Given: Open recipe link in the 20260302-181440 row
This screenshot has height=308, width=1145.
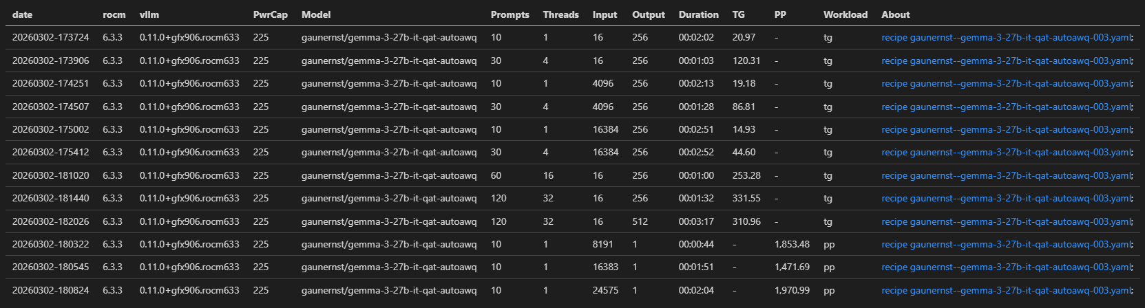Looking at the screenshot, I should click(x=1006, y=198).
